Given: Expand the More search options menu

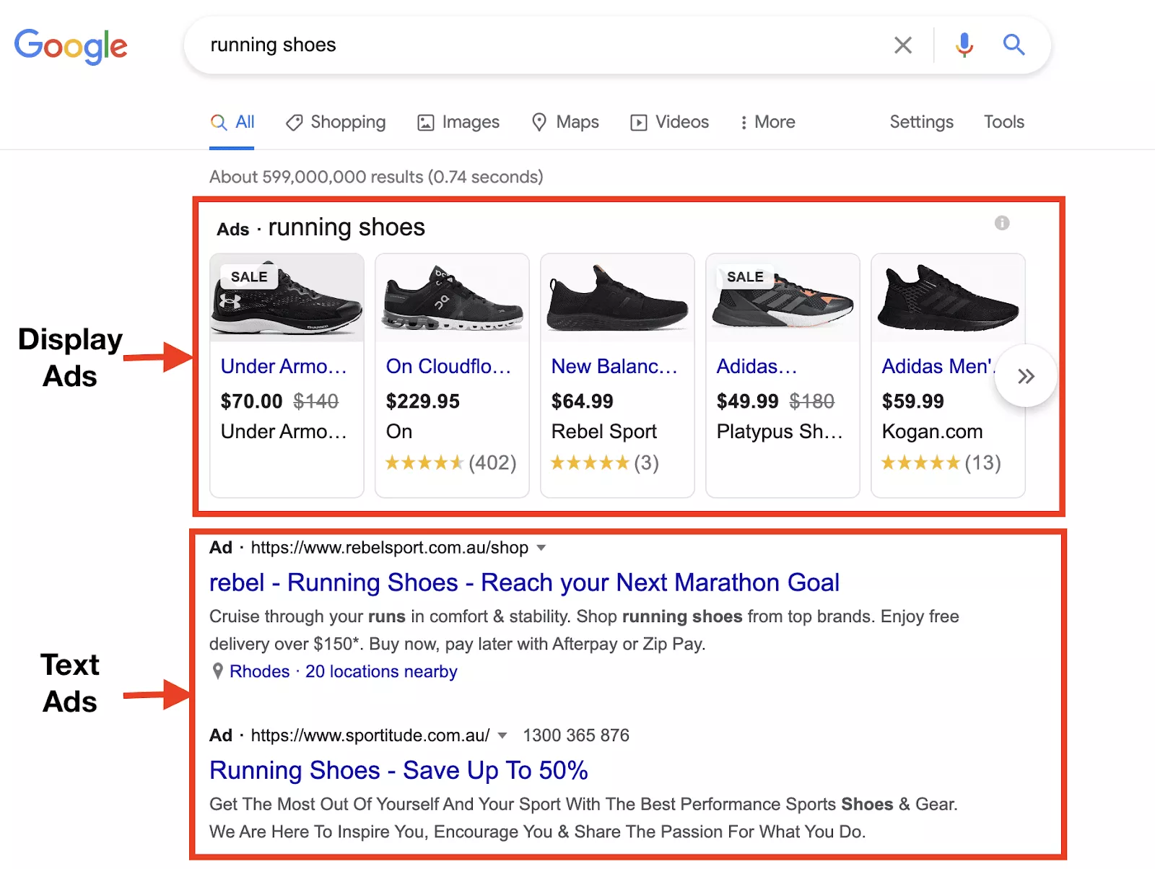Looking at the screenshot, I should (767, 122).
